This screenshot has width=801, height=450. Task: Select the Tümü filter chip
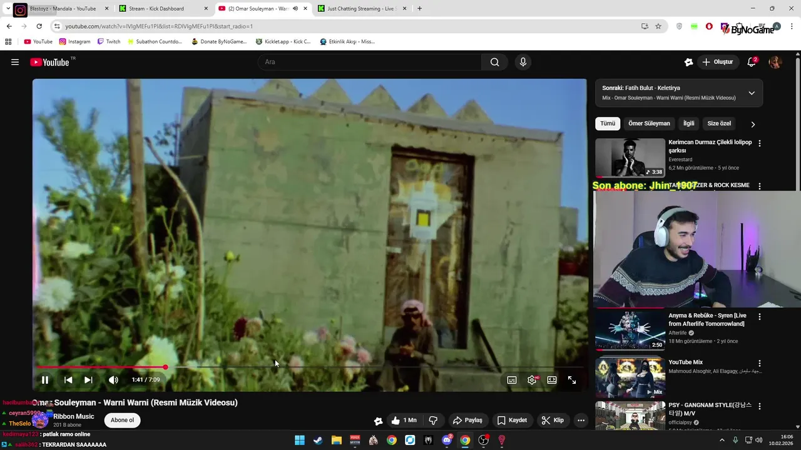click(x=608, y=124)
